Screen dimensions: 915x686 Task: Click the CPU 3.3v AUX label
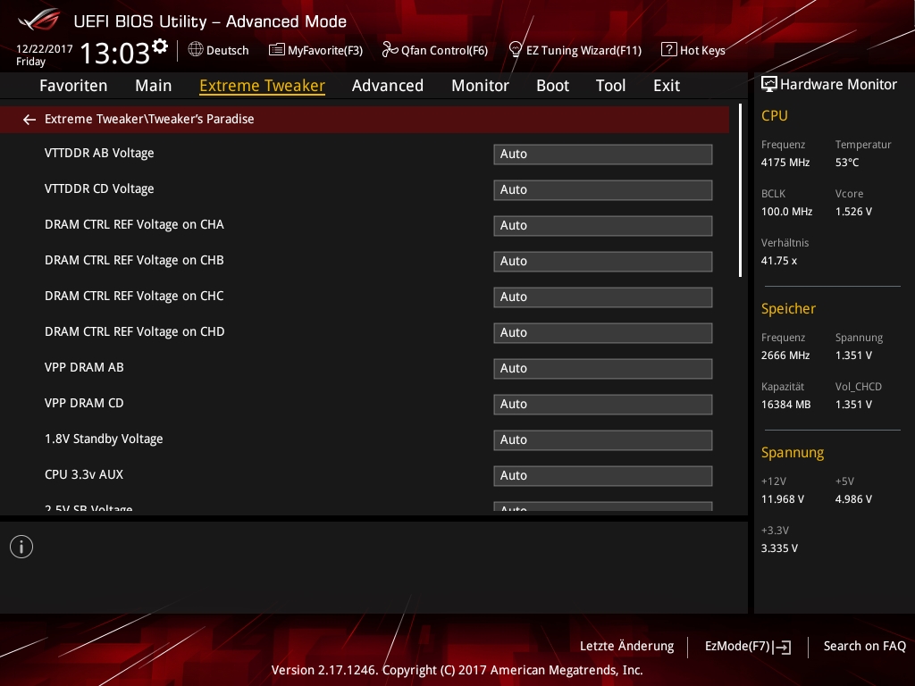coord(84,475)
